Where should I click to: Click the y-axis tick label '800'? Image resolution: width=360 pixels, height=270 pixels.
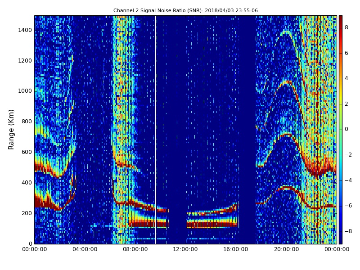tap(27, 121)
